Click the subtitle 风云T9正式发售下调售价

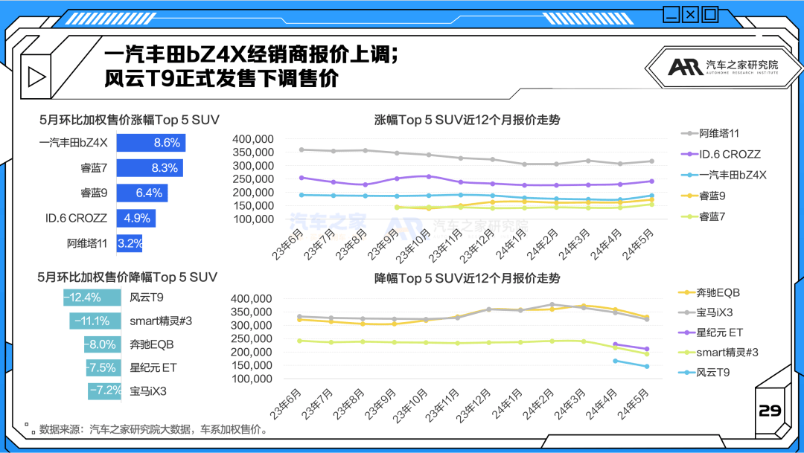[221, 78]
